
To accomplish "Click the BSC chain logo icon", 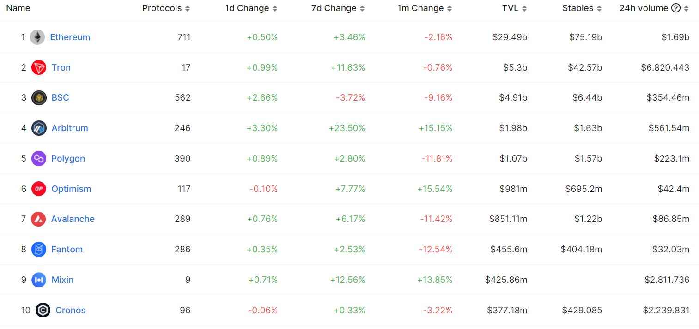I will click(x=39, y=97).
